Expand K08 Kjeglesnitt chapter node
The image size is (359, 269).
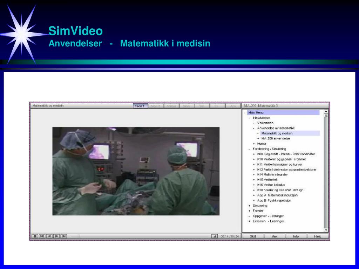254,154
